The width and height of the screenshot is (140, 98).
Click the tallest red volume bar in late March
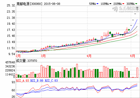(x=77, y=71)
